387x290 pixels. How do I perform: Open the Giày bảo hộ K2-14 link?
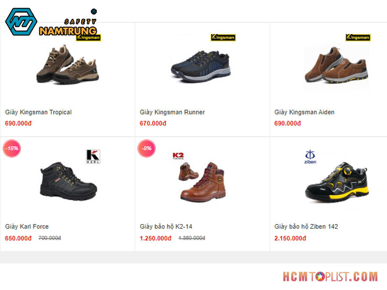166,226
